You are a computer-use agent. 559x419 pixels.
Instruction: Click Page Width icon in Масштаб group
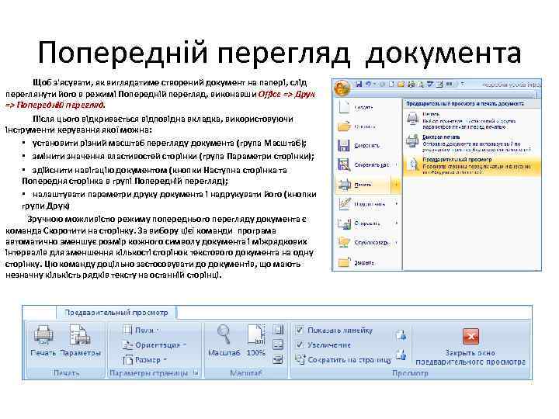point(278,359)
